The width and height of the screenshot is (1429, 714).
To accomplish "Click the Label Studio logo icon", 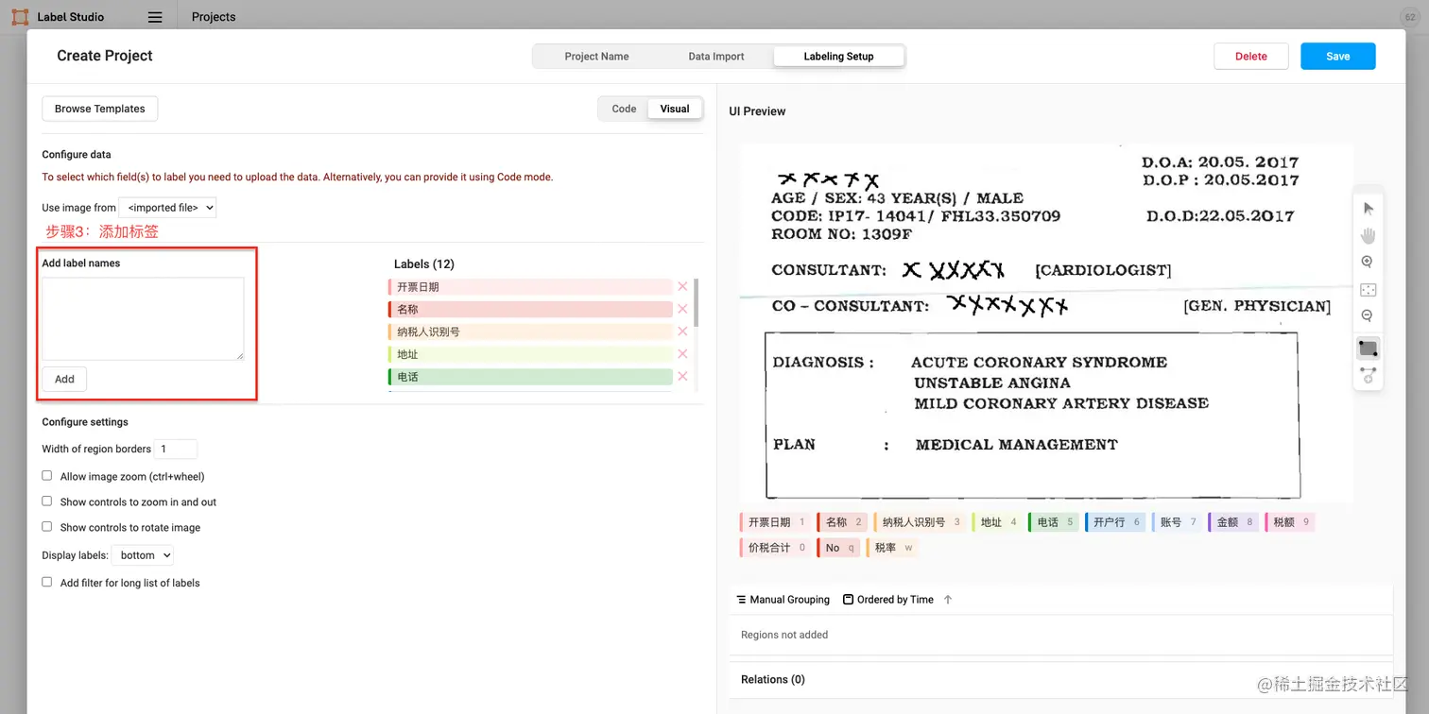I will (x=20, y=17).
